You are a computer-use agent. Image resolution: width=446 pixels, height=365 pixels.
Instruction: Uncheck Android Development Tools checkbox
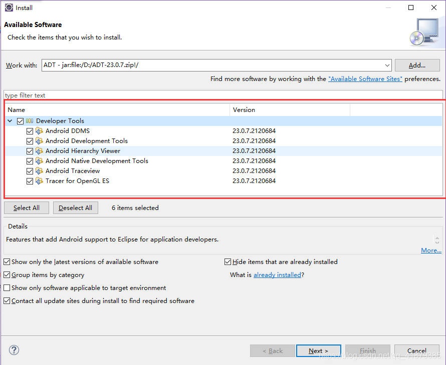30,141
